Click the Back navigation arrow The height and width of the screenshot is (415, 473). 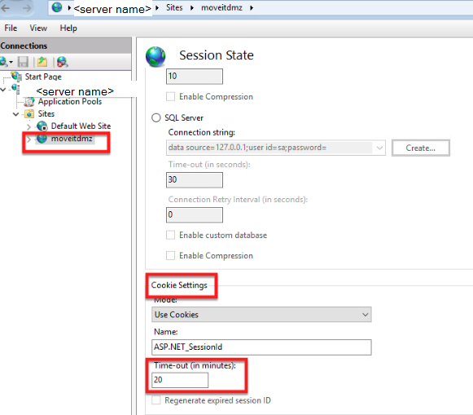[6, 8]
